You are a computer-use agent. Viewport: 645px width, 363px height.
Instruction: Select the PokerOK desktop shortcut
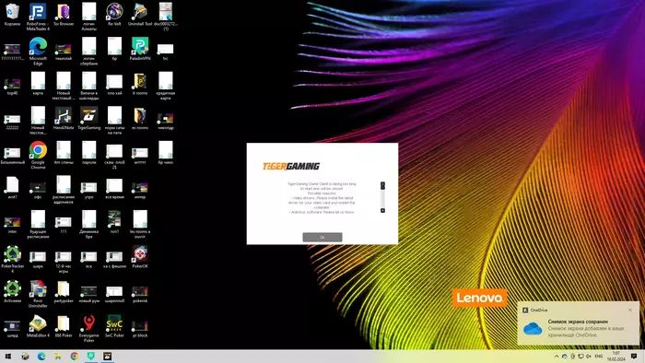coord(140,257)
